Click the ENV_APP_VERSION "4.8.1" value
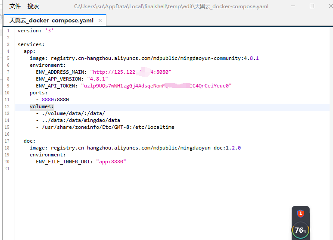Viewport: 333px width, 240px height. point(98,79)
